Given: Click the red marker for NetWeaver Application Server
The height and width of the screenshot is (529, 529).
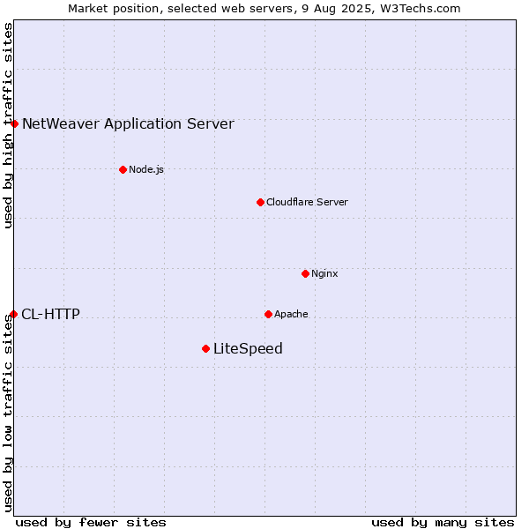Looking at the screenshot, I should [x=14, y=123].
